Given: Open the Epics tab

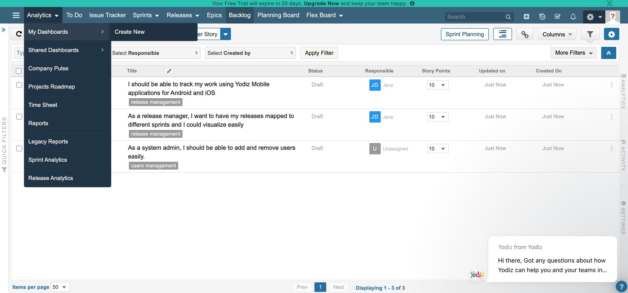Looking at the screenshot, I should point(214,15).
